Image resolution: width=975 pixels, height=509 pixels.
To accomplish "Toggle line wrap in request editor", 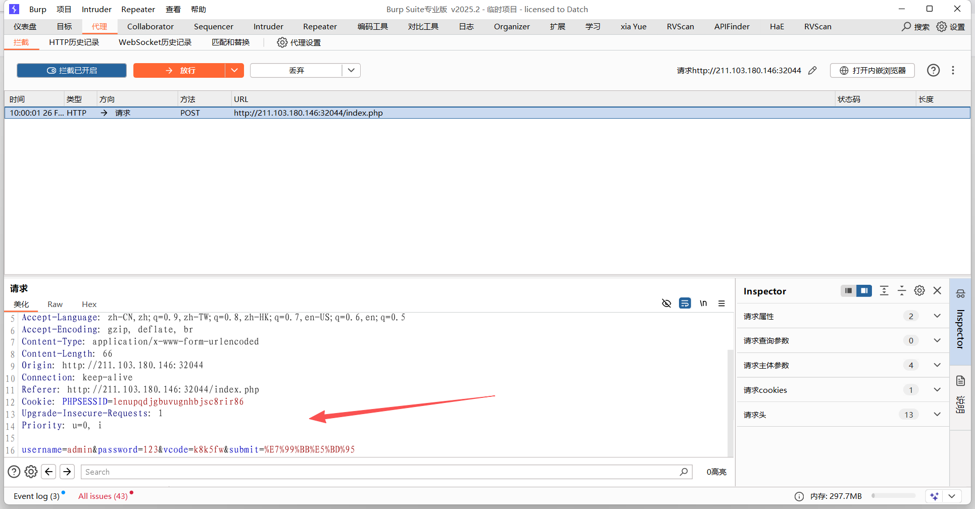I will click(x=685, y=303).
